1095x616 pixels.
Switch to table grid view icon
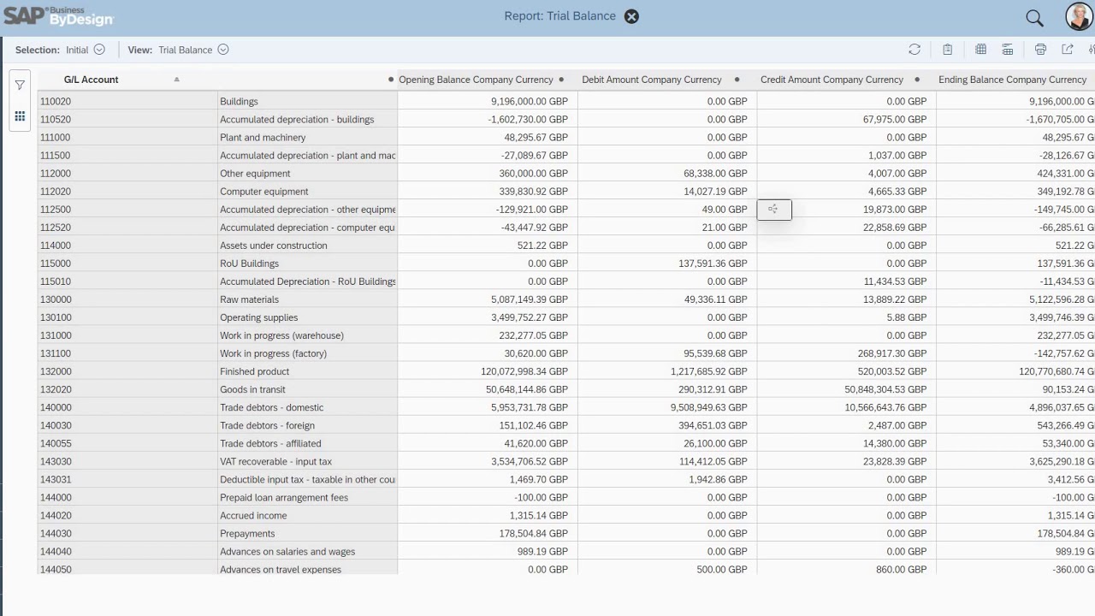[980, 50]
